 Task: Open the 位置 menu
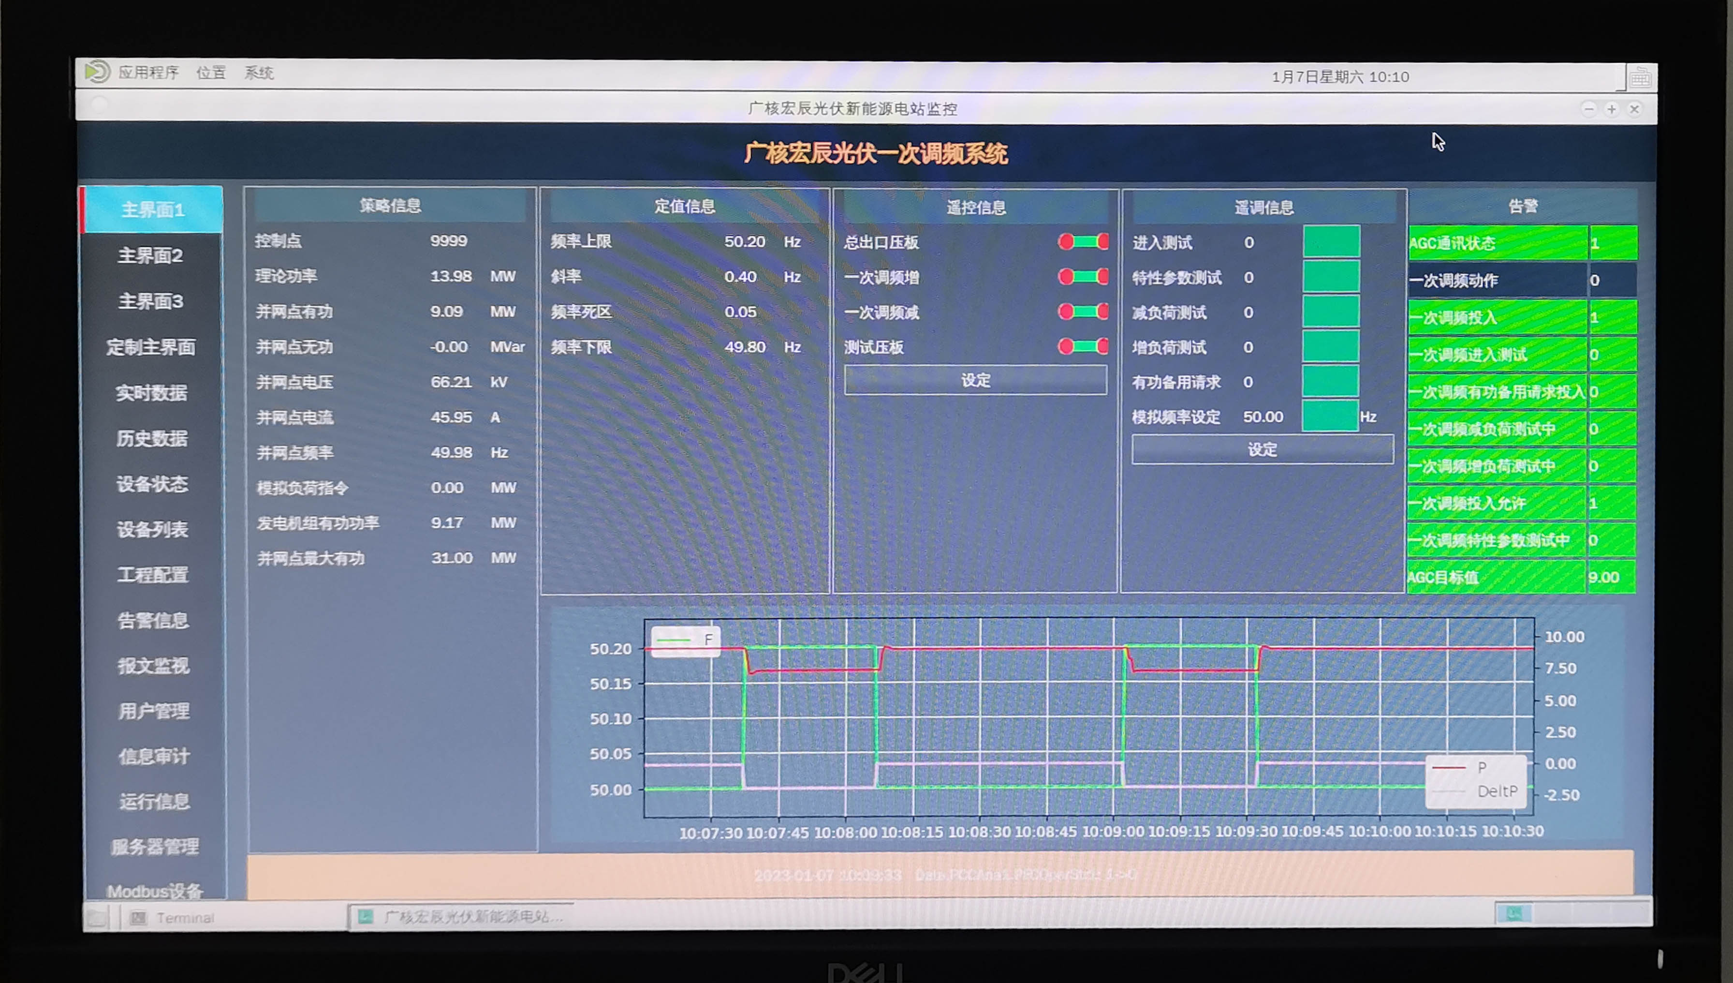coord(210,72)
